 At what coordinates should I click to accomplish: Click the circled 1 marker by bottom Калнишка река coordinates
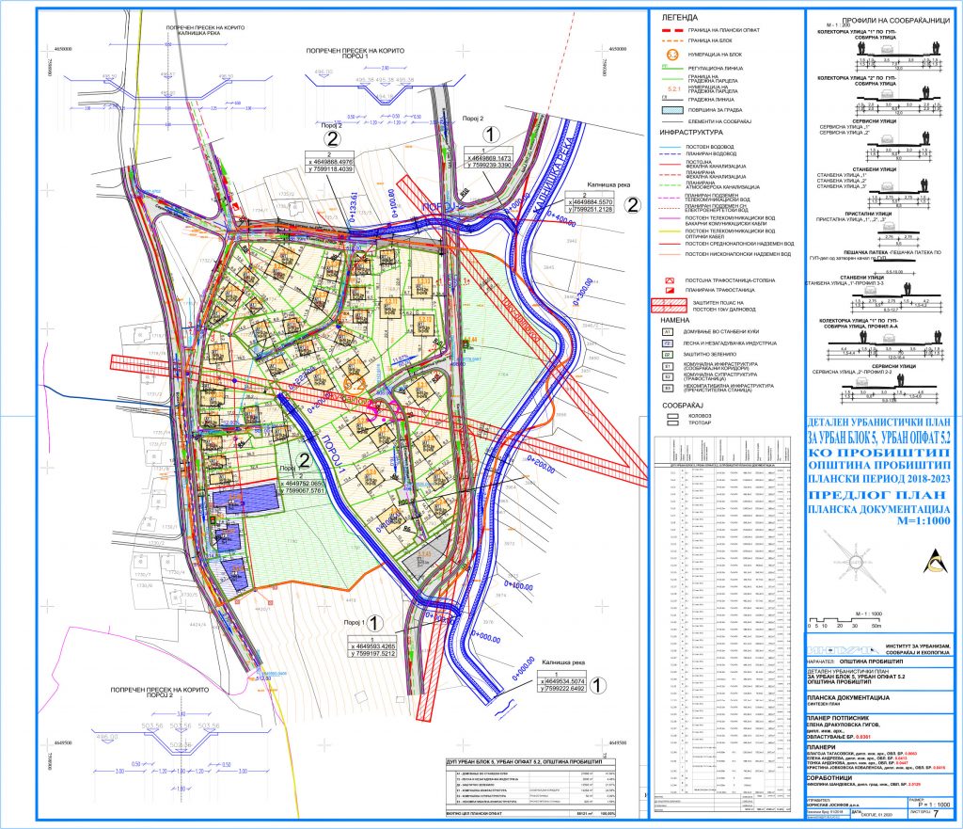(597, 685)
